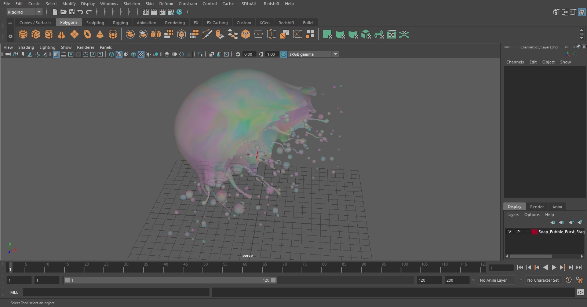Click the timeline at frame 60

point(245,267)
